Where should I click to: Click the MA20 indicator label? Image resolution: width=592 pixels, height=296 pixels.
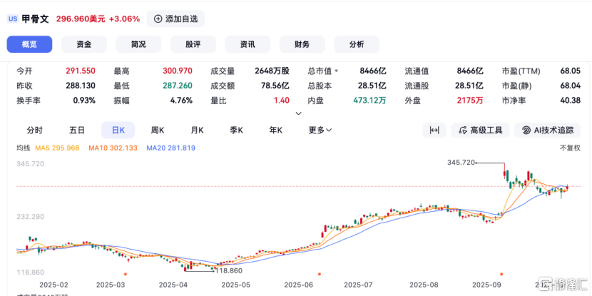(x=170, y=148)
